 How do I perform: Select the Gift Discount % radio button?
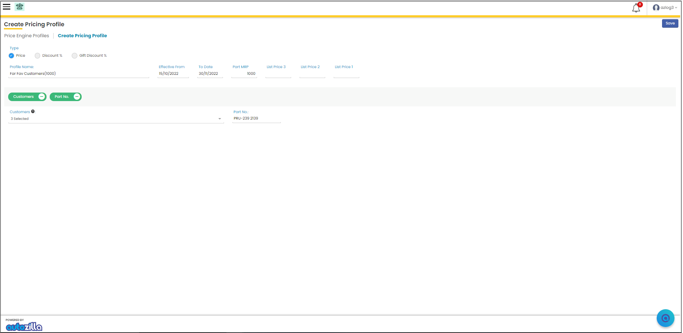coord(75,56)
